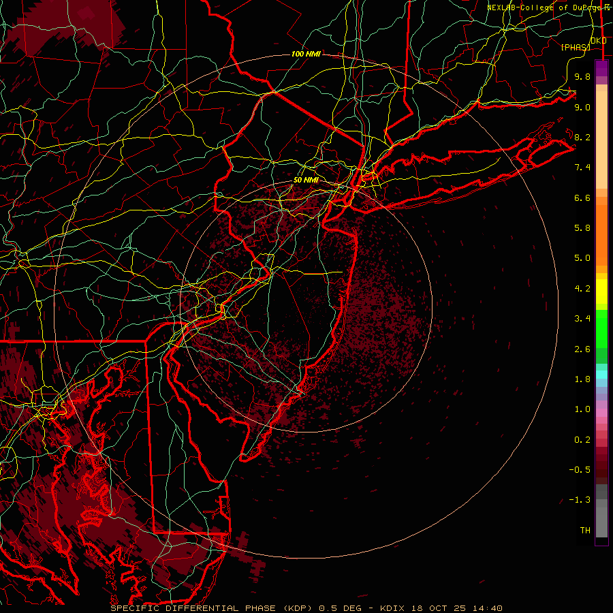Pick the purple segment atop the color bar
This screenshot has height=613, width=613.
601,68
